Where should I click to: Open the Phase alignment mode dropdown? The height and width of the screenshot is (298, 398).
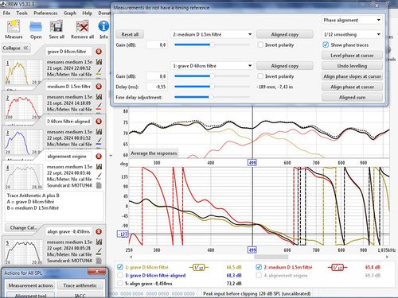[352, 20]
